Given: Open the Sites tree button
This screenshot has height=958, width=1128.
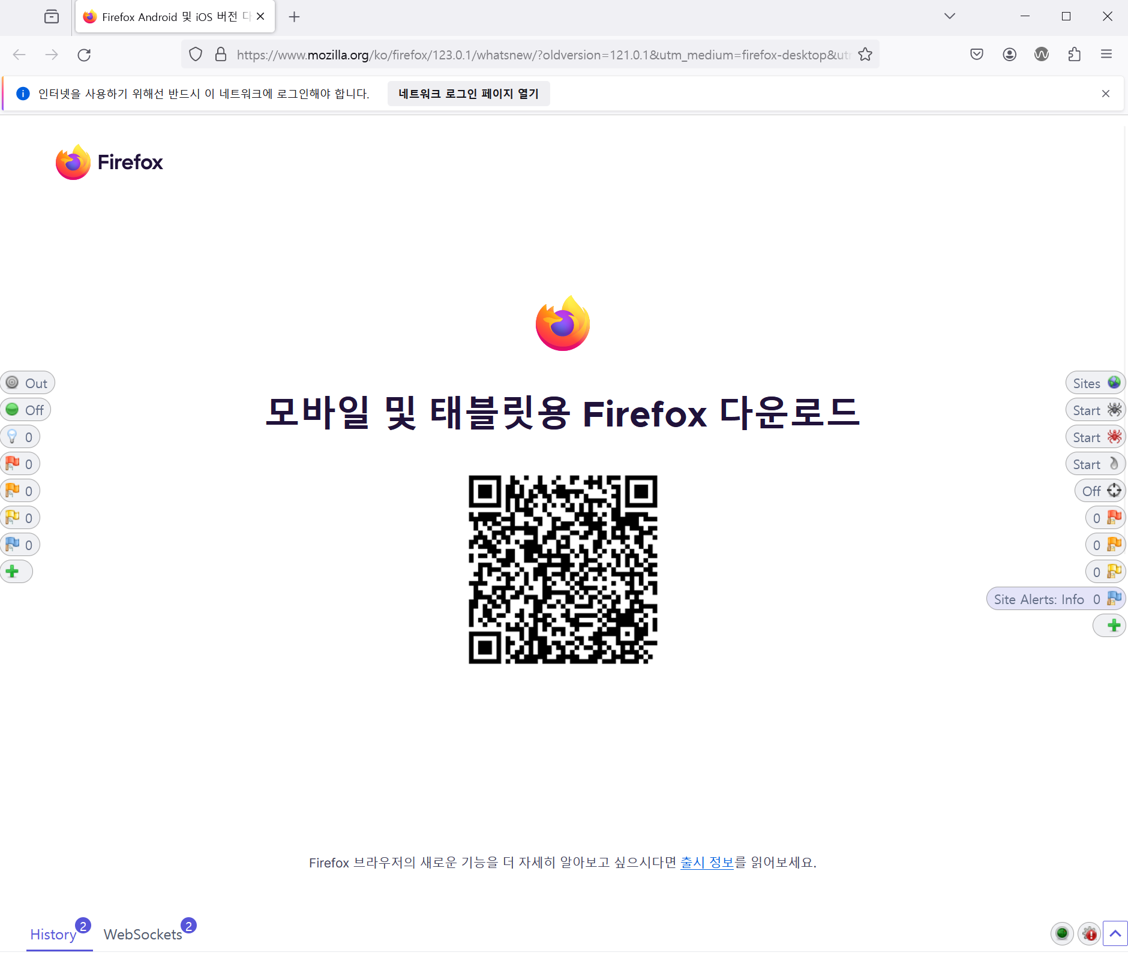Looking at the screenshot, I should click(x=1096, y=383).
